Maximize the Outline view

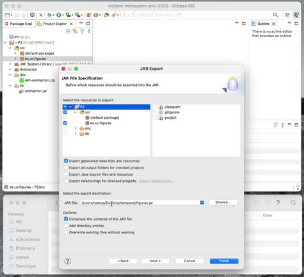pyautogui.click(x=296, y=23)
